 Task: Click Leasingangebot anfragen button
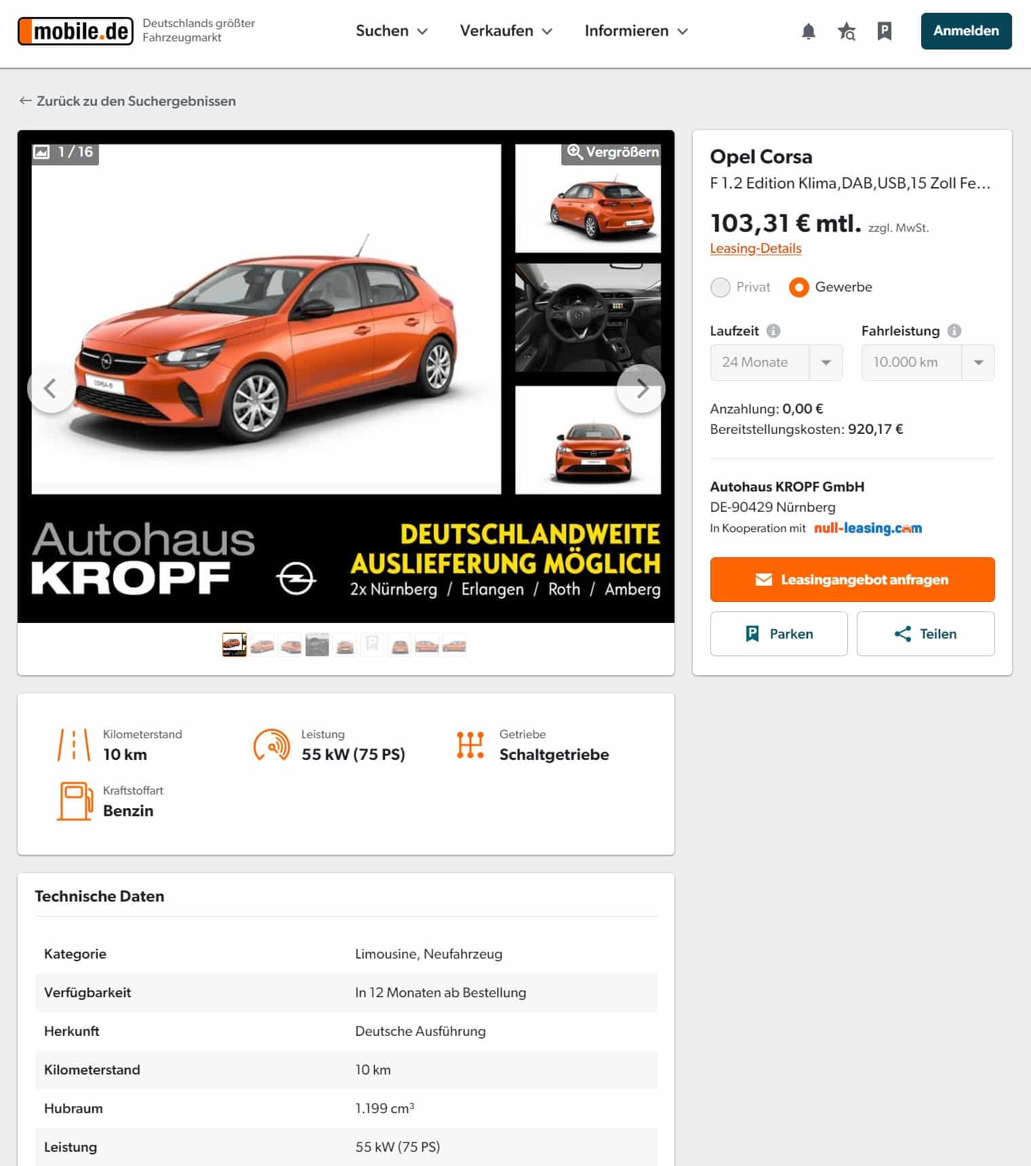(852, 580)
